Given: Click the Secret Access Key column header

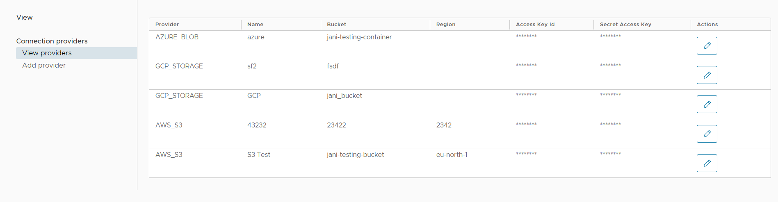Looking at the screenshot, I should tap(625, 25).
